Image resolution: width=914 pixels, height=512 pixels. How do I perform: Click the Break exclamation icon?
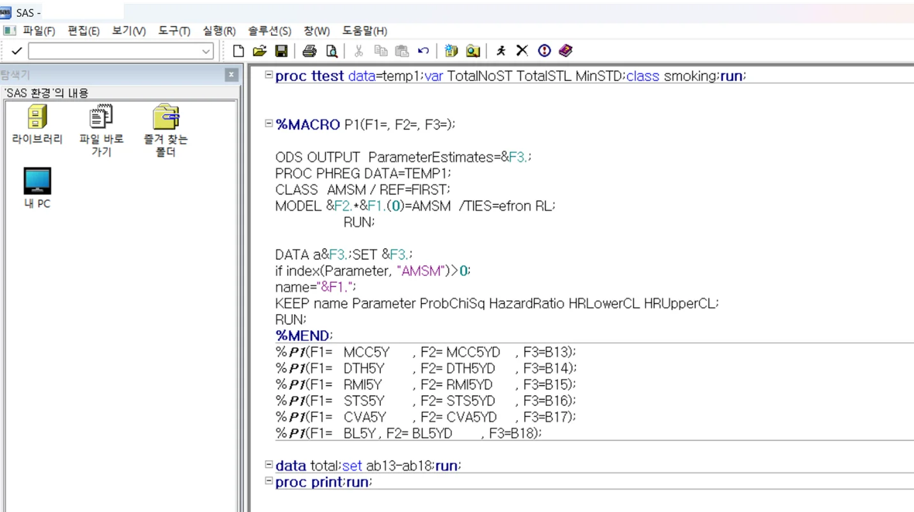pyautogui.click(x=544, y=51)
